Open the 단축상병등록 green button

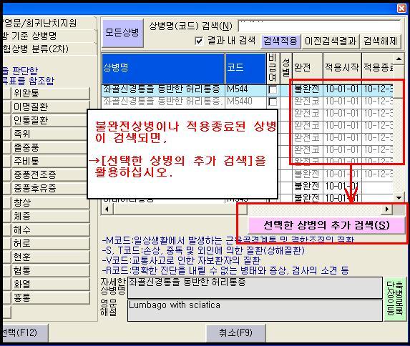point(394,299)
